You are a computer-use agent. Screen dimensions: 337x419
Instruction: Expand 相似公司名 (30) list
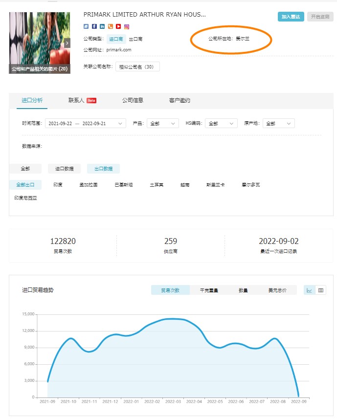(137, 67)
